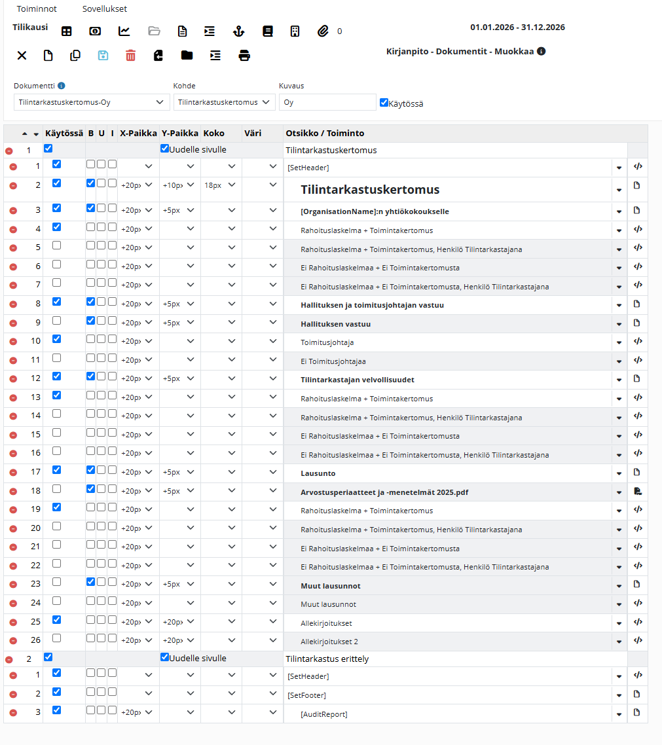Click the Tilikausi label

click(x=30, y=27)
